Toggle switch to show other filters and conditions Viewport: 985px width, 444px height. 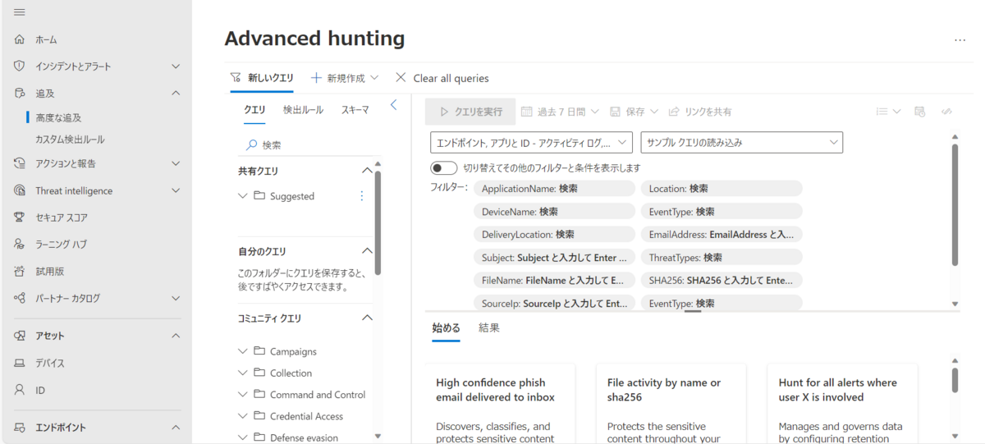444,168
